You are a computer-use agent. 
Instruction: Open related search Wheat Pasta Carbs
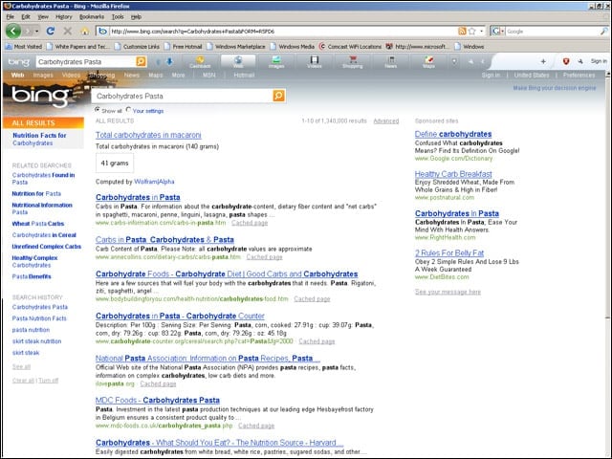point(38,224)
